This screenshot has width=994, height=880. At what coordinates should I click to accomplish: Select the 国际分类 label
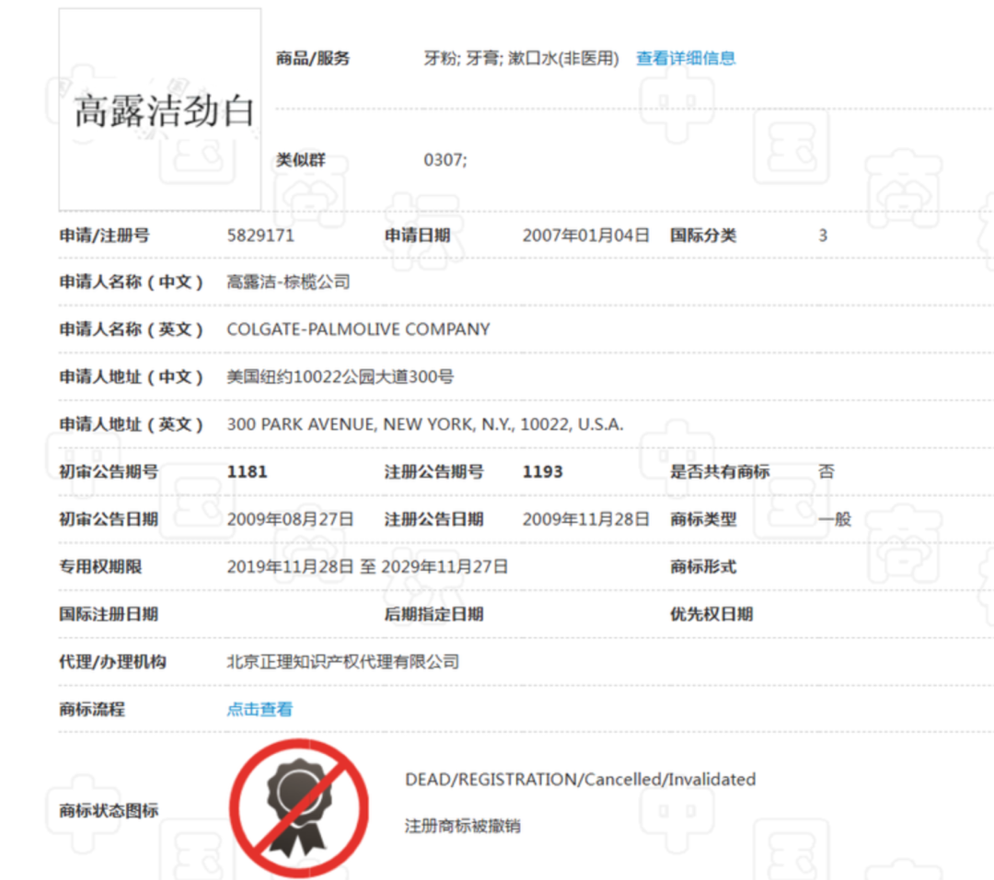(x=704, y=236)
